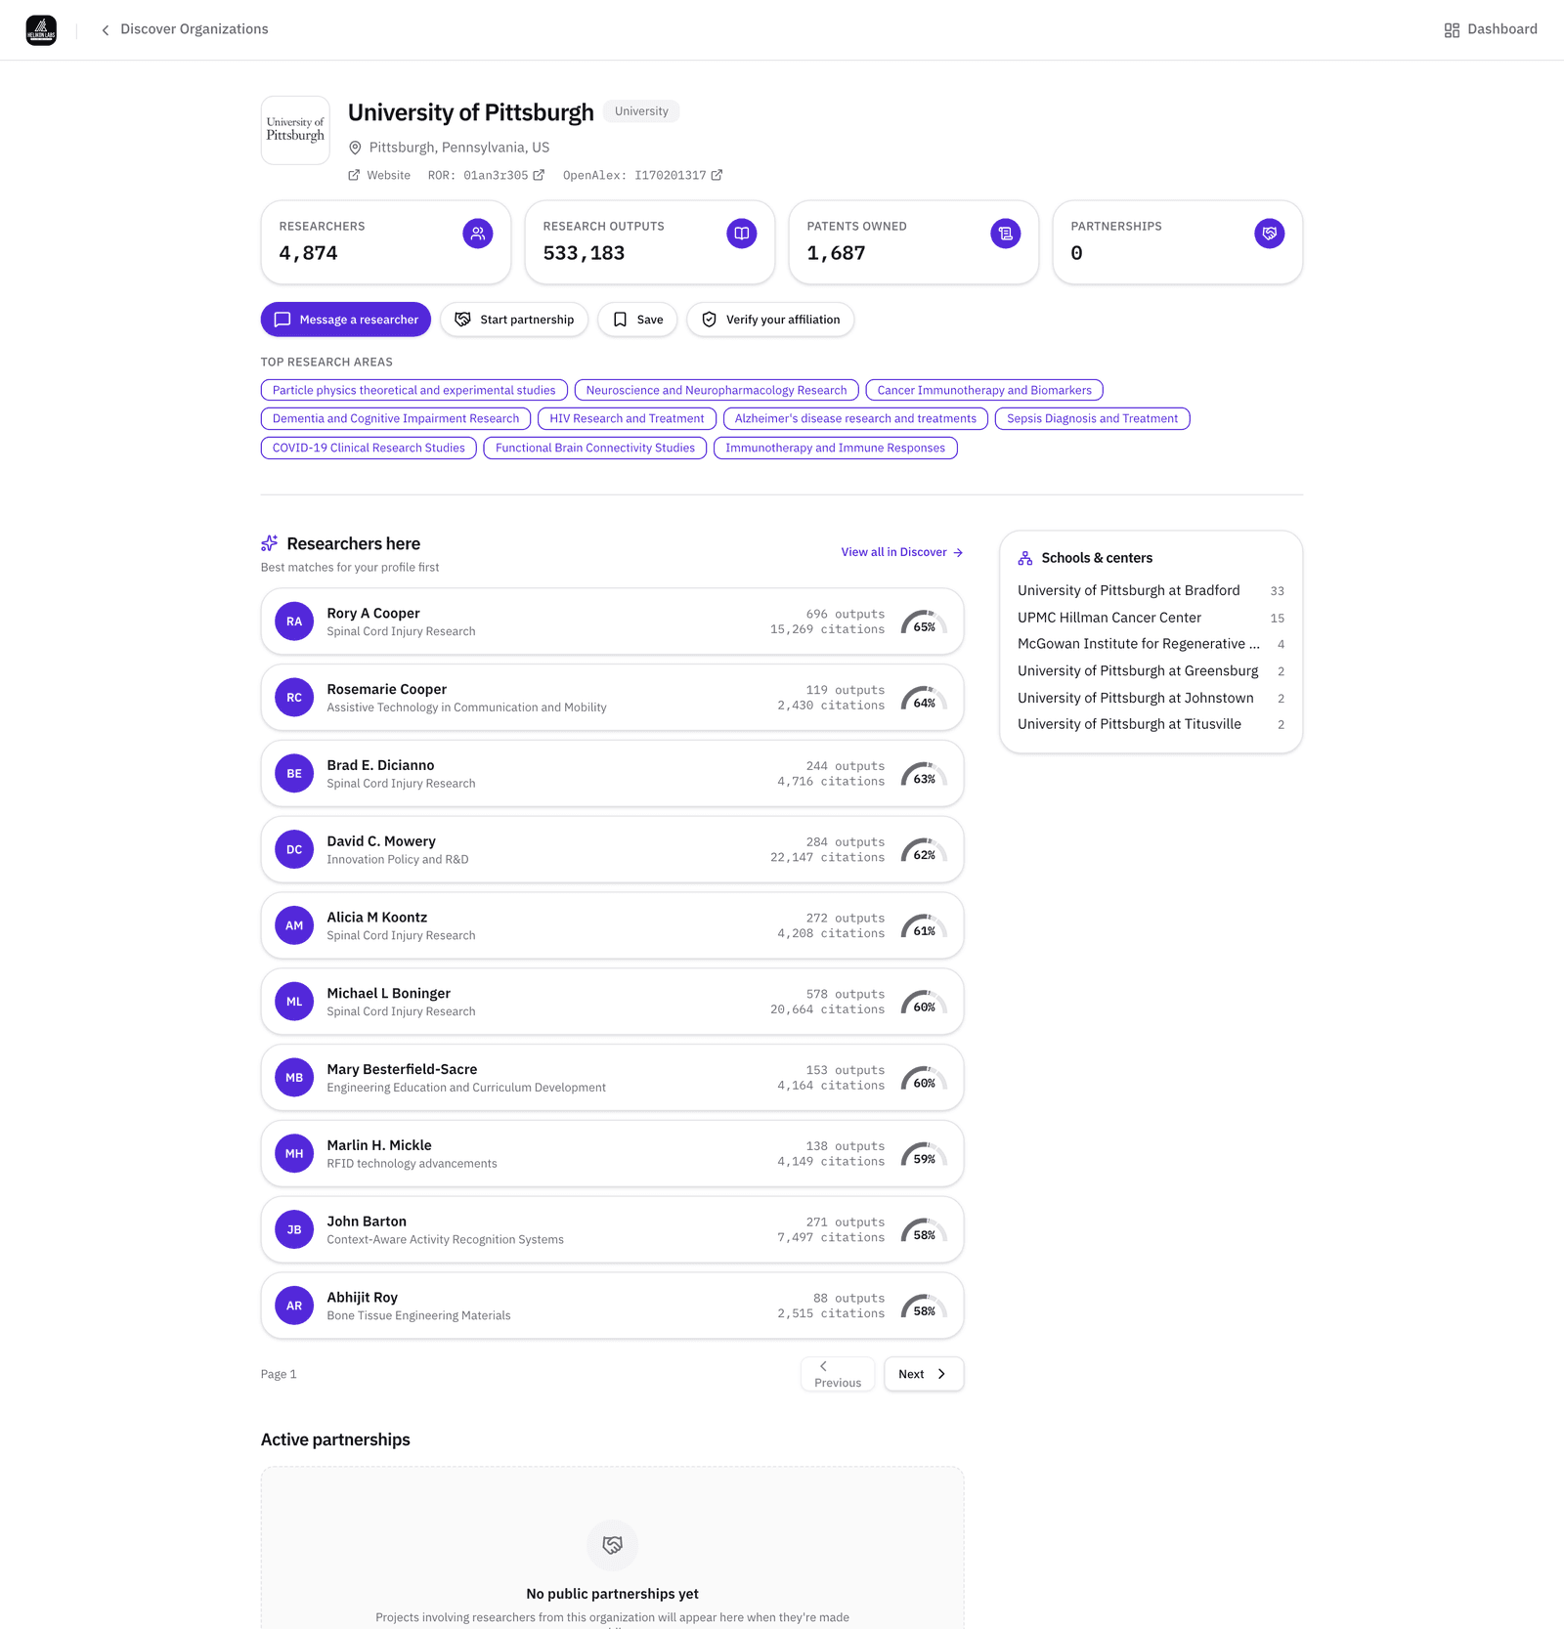Go back via the Discover Organizations chevron

(x=106, y=30)
